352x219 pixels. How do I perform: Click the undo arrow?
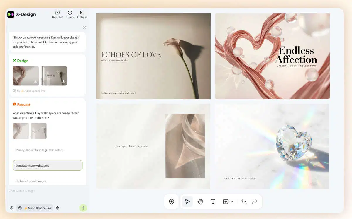pyautogui.click(x=244, y=201)
